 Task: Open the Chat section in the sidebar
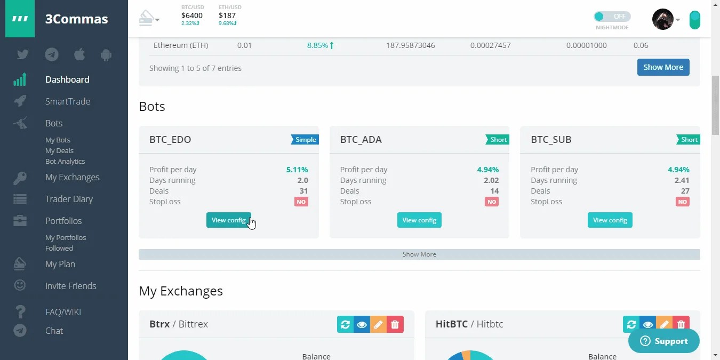coord(53,331)
